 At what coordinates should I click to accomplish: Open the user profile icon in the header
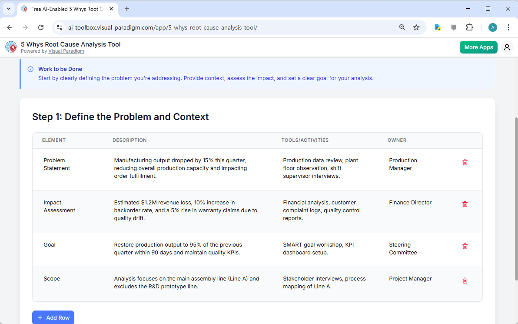point(507,47)
